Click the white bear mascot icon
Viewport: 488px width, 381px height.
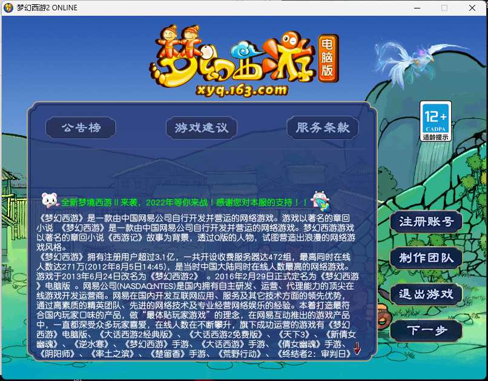click(50, 200)
